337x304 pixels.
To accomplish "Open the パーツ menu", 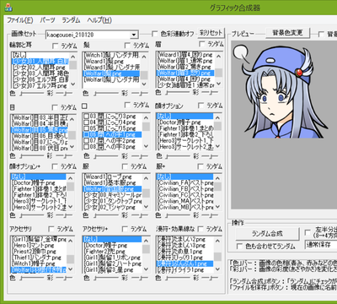I will (47, 20).
